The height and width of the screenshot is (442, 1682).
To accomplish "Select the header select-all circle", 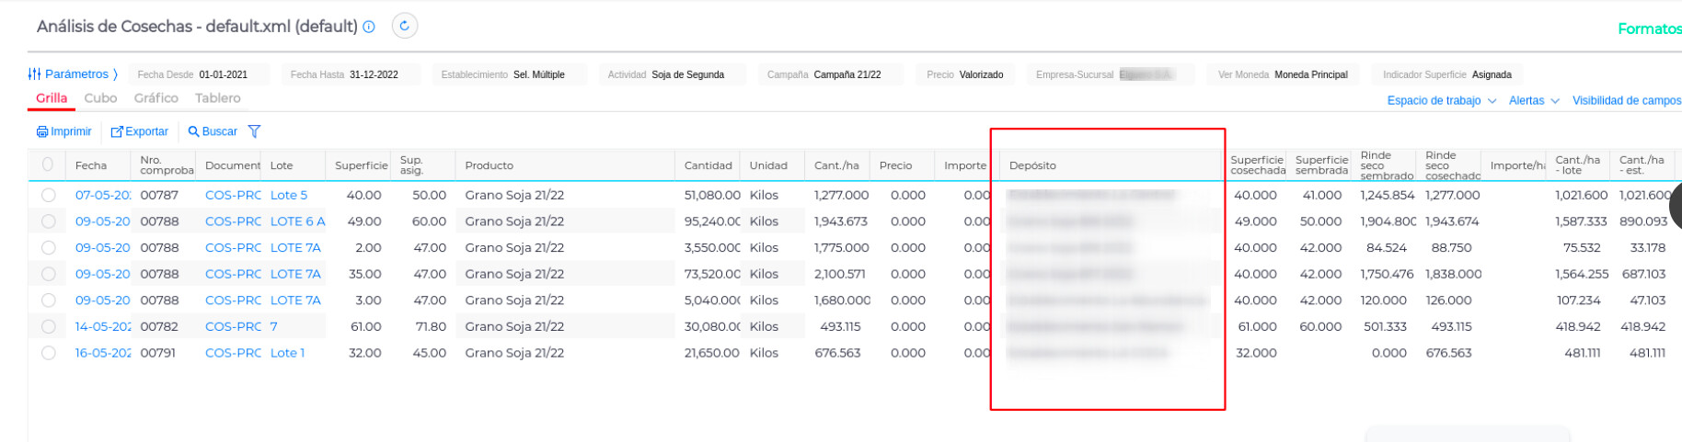I will [48, 164].
